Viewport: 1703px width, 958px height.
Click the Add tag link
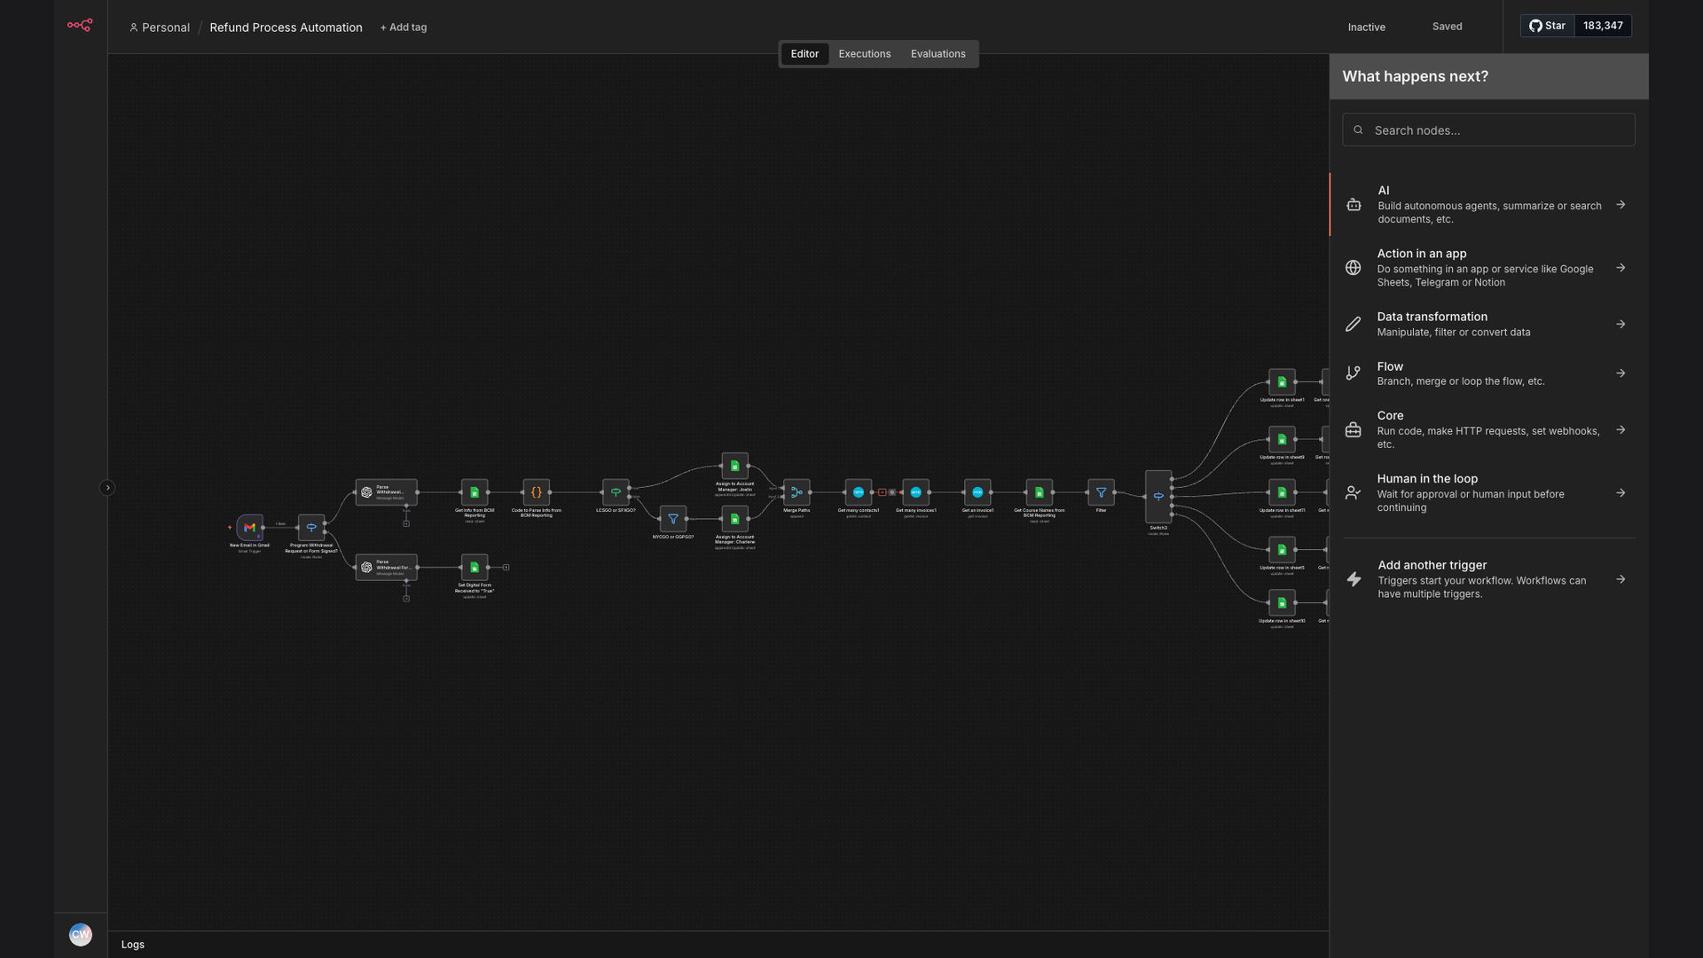[x=404, y=27]
